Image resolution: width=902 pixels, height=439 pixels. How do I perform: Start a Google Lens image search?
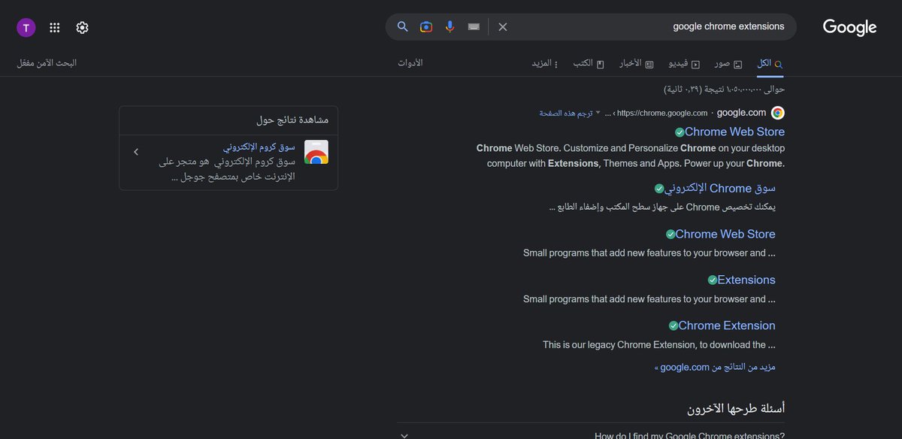pos(426,26)
